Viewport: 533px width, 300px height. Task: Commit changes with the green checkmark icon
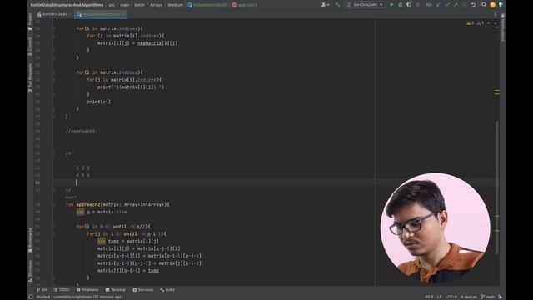tap(447, 5)
